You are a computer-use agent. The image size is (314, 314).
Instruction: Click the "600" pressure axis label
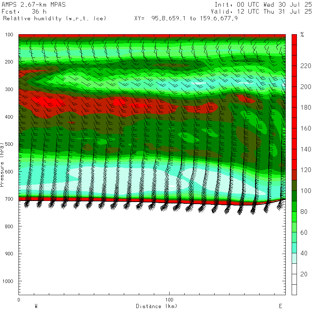point(9,172)
